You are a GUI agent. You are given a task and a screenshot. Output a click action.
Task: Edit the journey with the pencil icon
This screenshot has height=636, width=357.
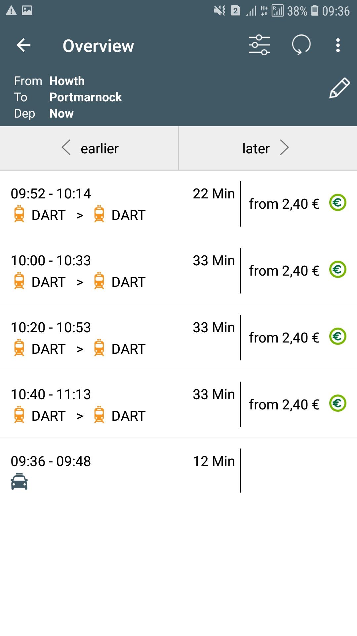[339, 88]
